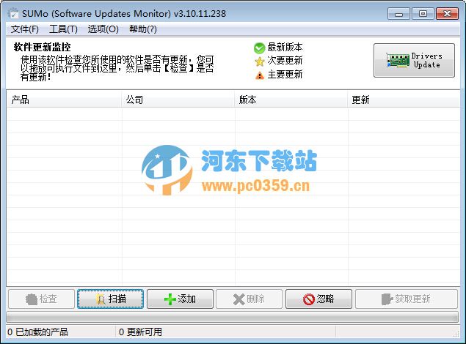Sort by 版本 column header

point(291,100)
